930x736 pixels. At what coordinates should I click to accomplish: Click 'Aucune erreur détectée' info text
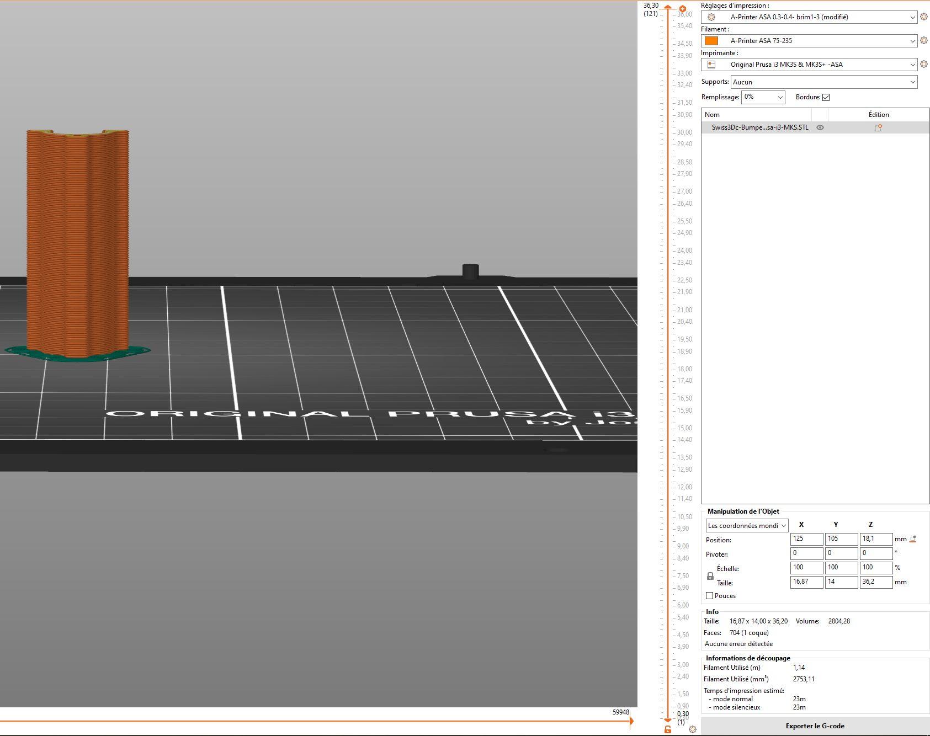pyautogui.click(x=738, y=644)
